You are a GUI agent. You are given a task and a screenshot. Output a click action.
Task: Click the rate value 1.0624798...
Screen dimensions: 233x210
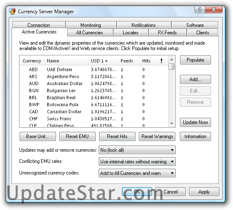(x=103, y=84)
